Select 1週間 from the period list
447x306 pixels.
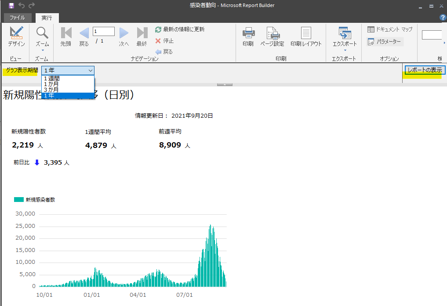click(x=51, y=79)
